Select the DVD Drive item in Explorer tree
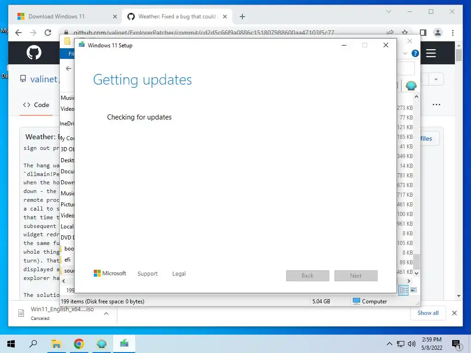 pyautogui.click(x=67, y=238)
